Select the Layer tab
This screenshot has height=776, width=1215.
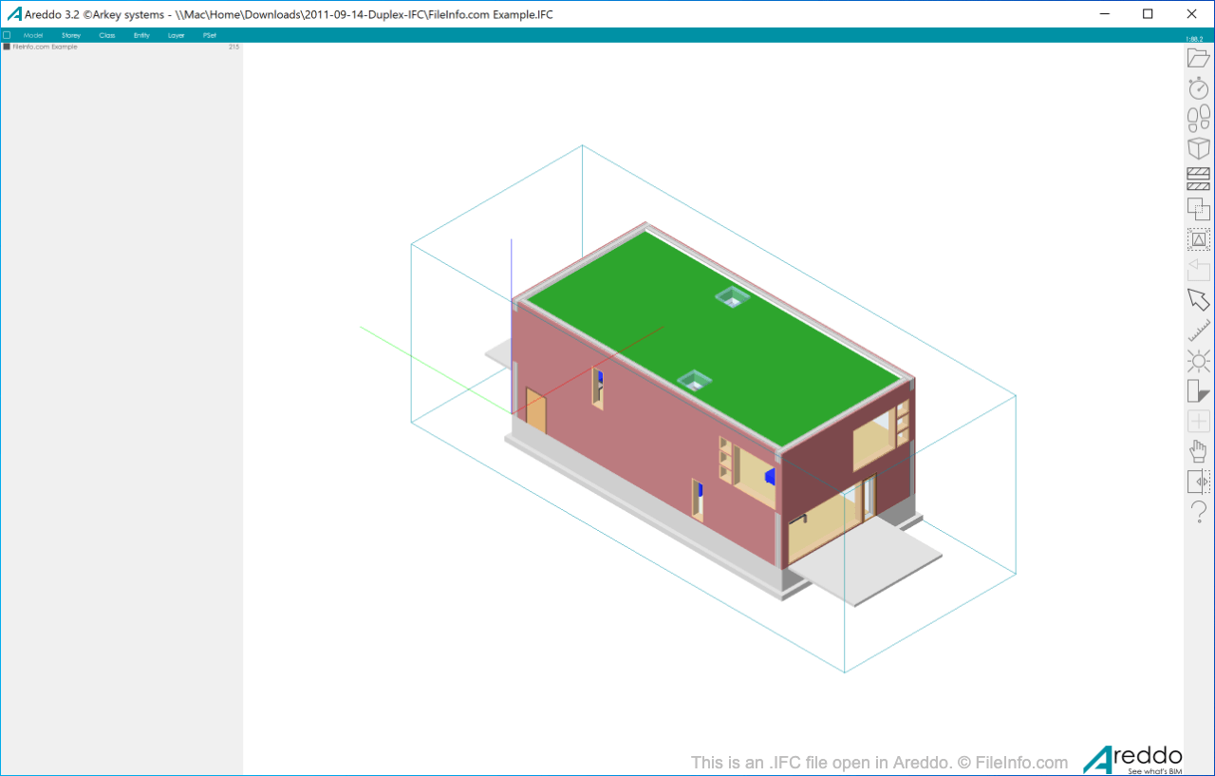(176, 35)
